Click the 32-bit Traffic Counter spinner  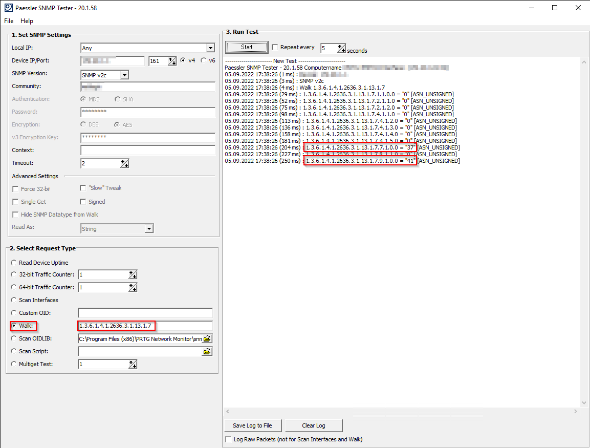click(133, 274)
